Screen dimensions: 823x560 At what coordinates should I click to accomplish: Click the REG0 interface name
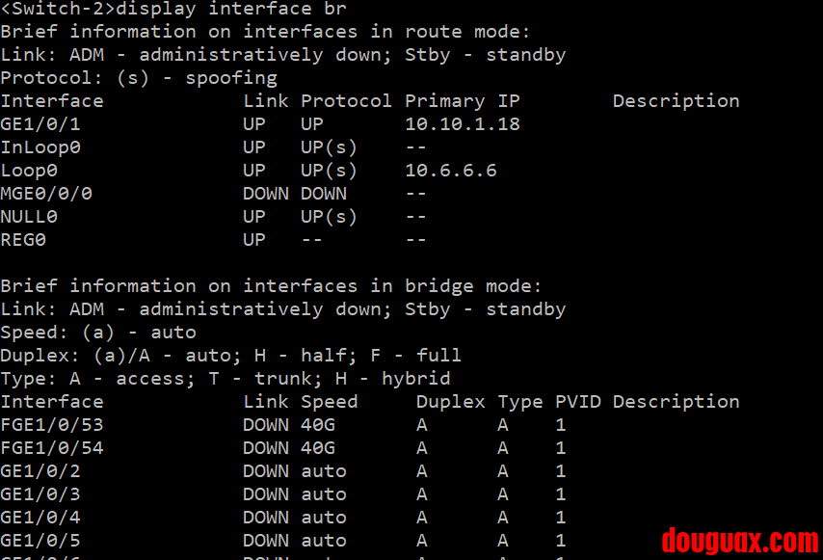click(23, 240)
